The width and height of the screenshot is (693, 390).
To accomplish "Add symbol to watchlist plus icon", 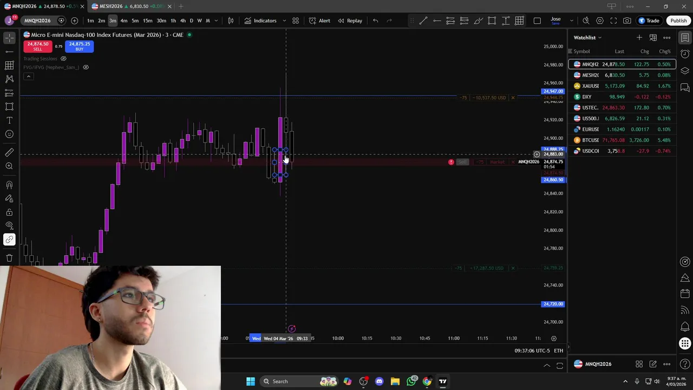I will [639, 37].
